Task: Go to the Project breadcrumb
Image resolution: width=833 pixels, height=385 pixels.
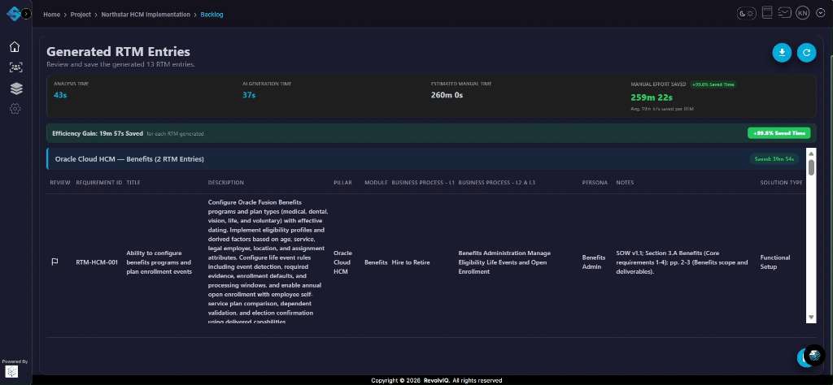Action: coord(81,15)
